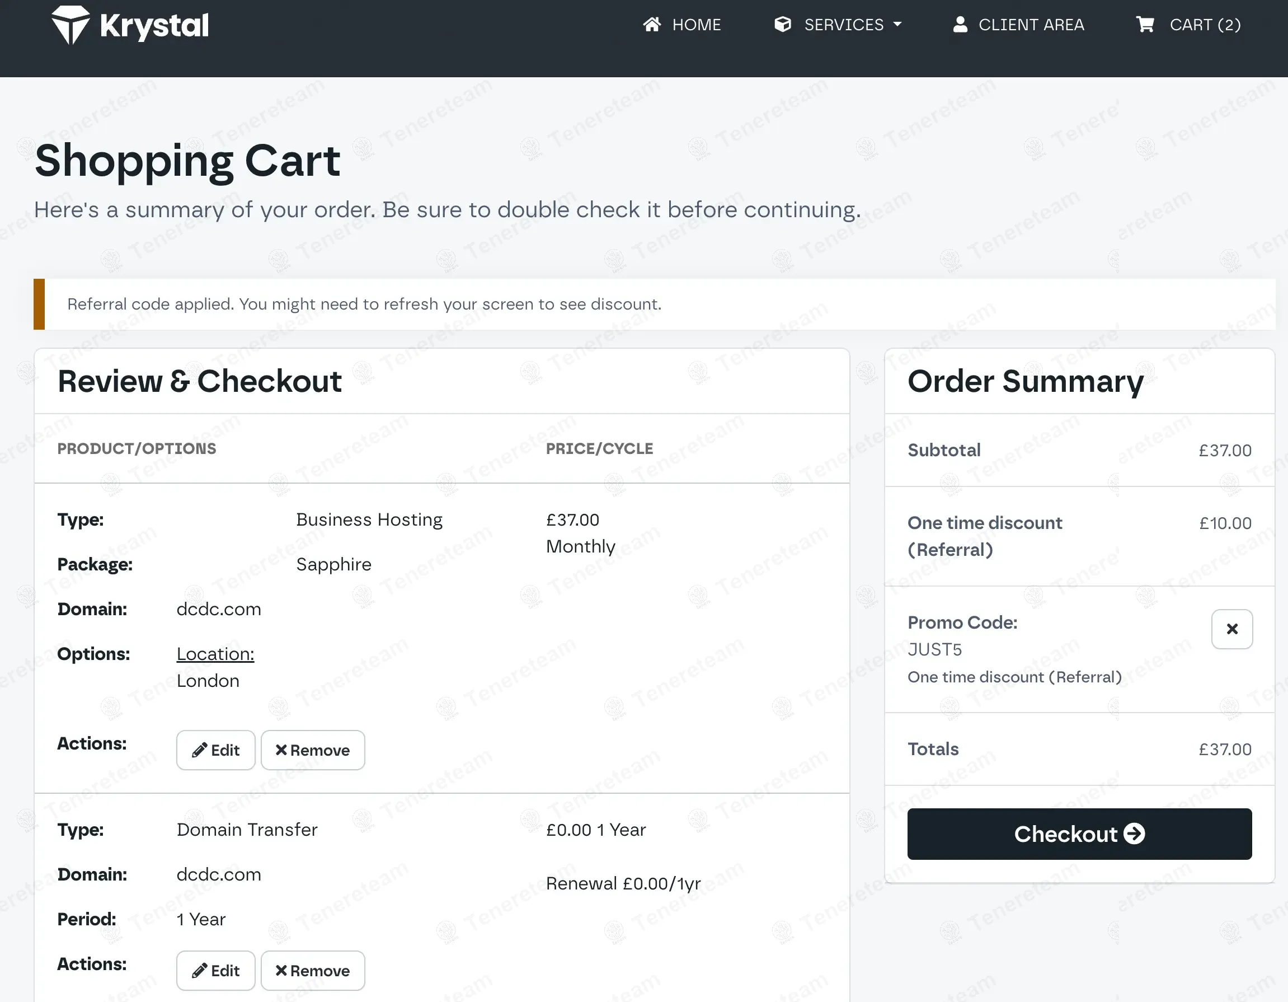
Task: Click the Krystal brand name text
Action: coord(154,26)
